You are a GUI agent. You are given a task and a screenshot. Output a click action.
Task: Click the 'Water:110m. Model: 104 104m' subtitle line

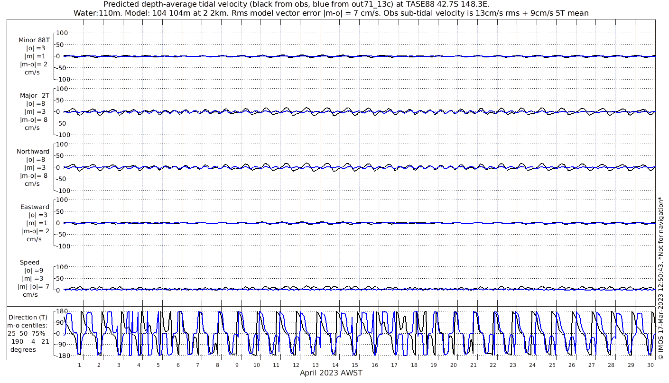331,13
